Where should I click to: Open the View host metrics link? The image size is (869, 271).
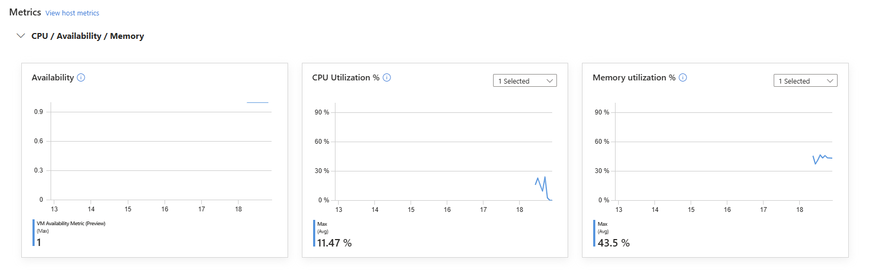click(x=72, y=13)
